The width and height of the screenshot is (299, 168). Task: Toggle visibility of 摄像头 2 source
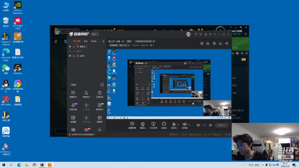[x=70, y=46]
